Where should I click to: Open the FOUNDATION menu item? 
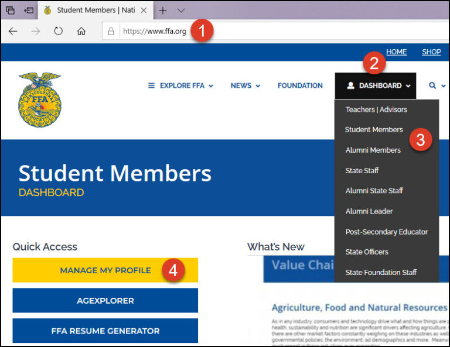tap(300, 85)
